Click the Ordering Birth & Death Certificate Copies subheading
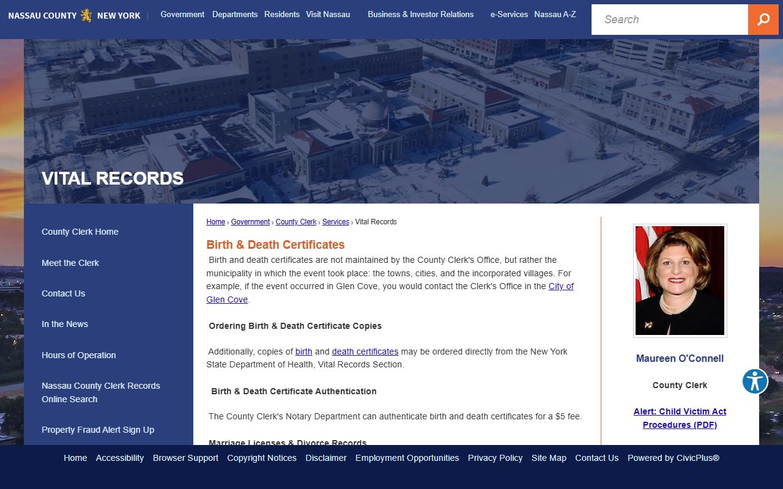 (x=295, y=326)
